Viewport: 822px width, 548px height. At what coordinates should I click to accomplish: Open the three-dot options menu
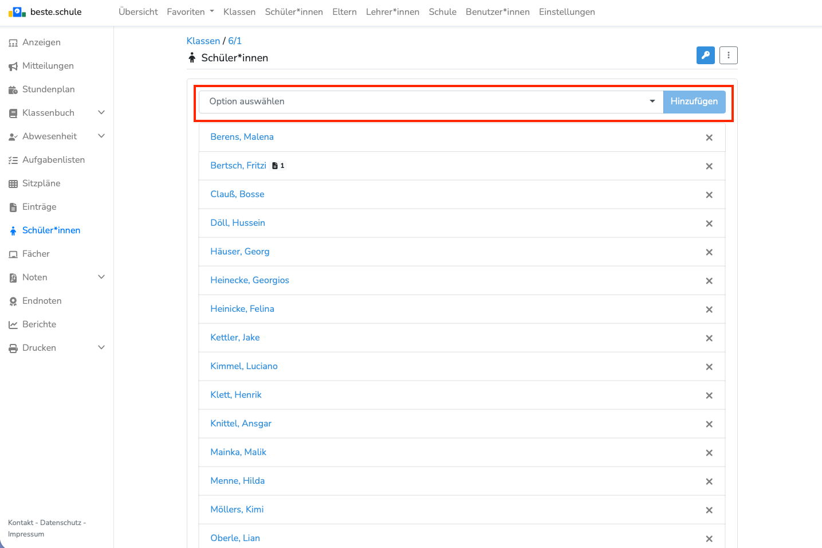(x=728, y=56)
